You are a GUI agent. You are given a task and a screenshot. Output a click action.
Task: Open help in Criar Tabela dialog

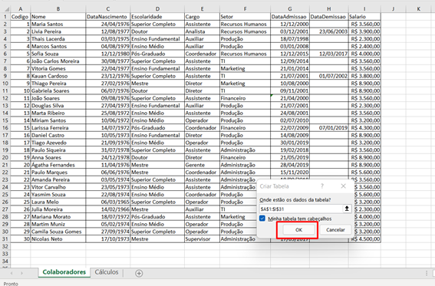pyautogui.click(x=322, y=186)
